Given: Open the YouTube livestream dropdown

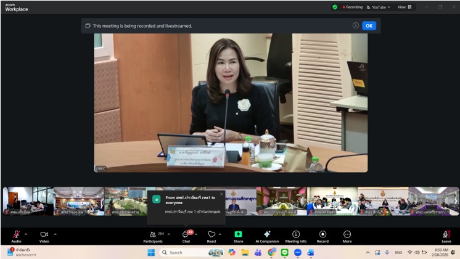Looking at the screenshot, I should coord(379,7).
